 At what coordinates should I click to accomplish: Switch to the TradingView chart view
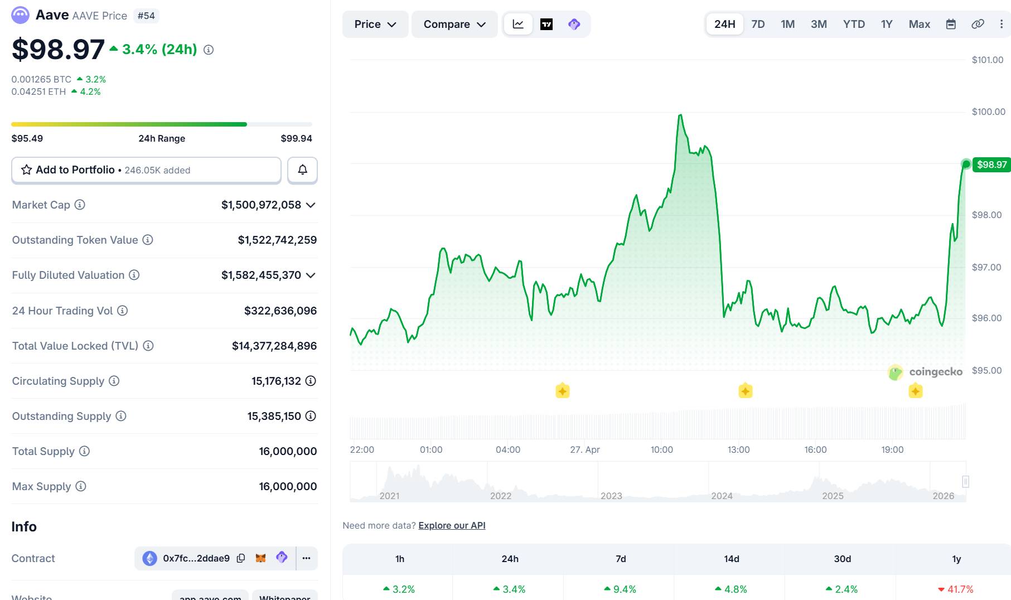point(546,24)
